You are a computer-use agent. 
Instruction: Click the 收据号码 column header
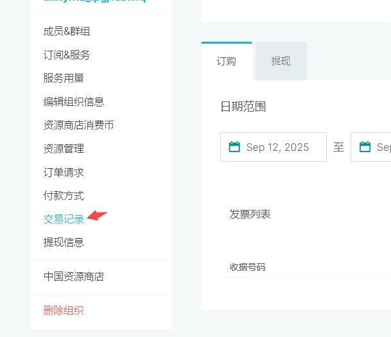point(247,267)
